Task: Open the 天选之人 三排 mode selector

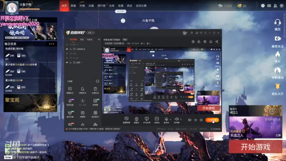Action: click(x=255, y=127)
